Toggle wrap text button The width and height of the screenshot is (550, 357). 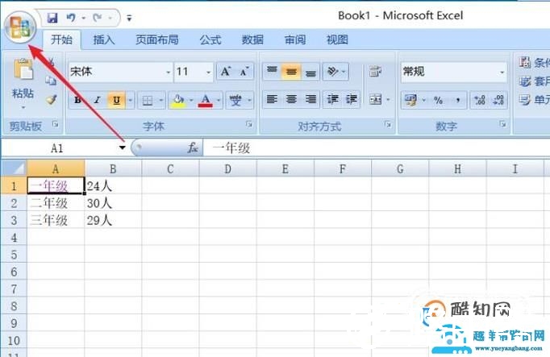(x=375, y=72)
